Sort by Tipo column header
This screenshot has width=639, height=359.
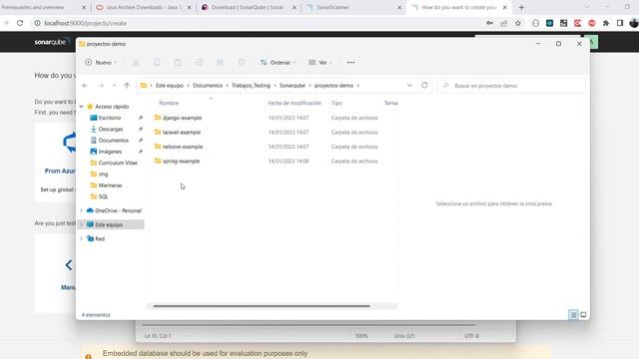336,103
